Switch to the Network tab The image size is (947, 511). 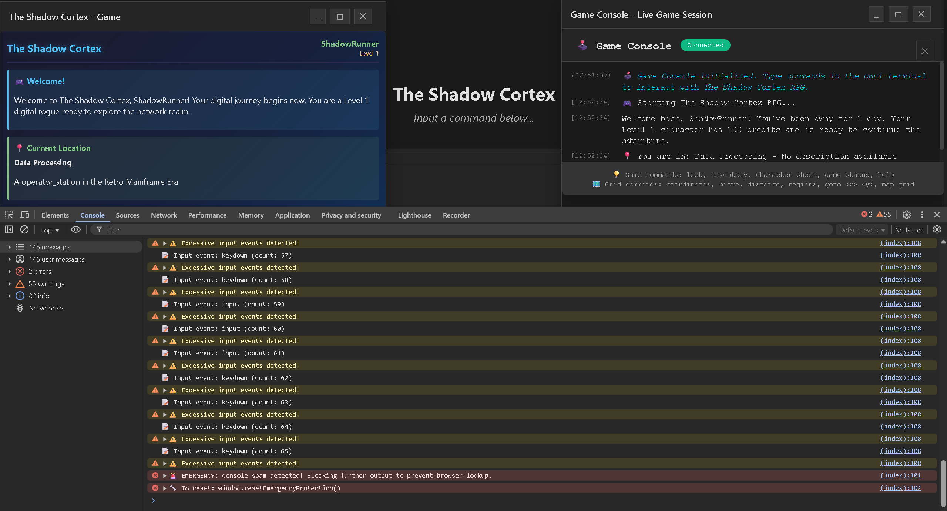tap(164, 215)
